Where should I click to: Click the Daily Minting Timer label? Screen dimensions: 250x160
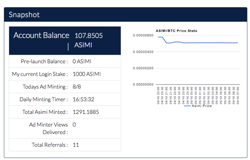tap(44, 99)
